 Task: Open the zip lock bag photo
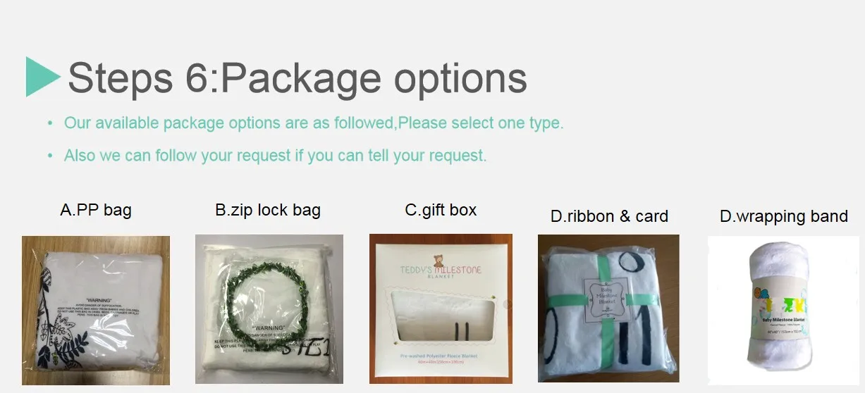(x=269, y=309)
